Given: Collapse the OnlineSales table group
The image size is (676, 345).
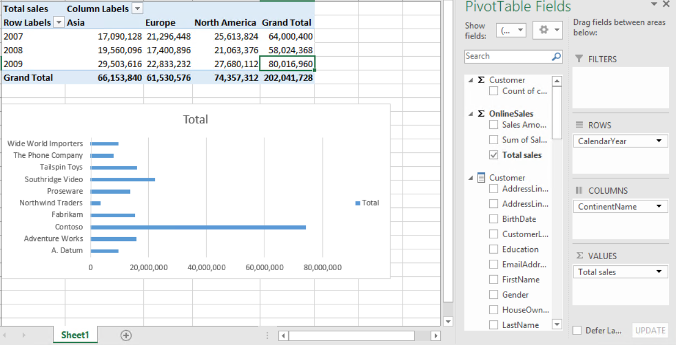Looking at the screenshot, I should (471, 114).
